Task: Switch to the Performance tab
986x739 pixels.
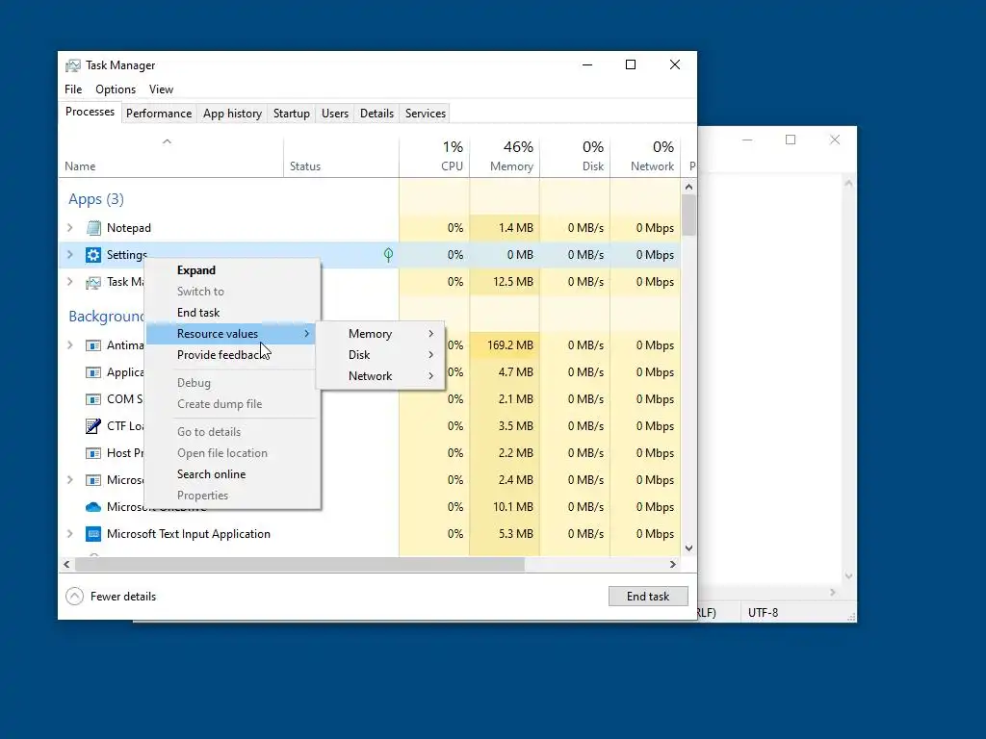Action: (x=159, y=114)
